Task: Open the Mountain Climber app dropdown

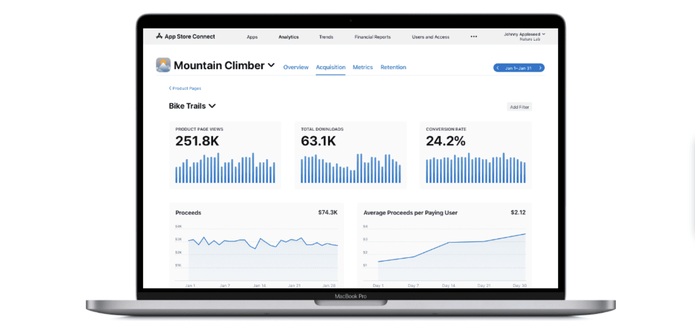Action: coord(271,65)
